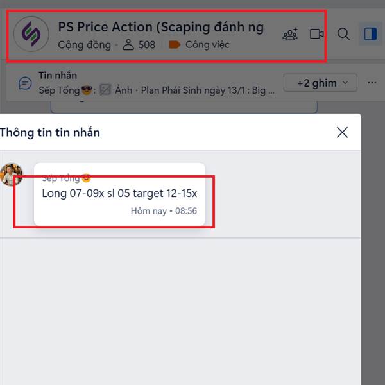Screen dimensions: 385x385
Task: Click the PS Price Action group avatar
Action: tap(31, 34)
